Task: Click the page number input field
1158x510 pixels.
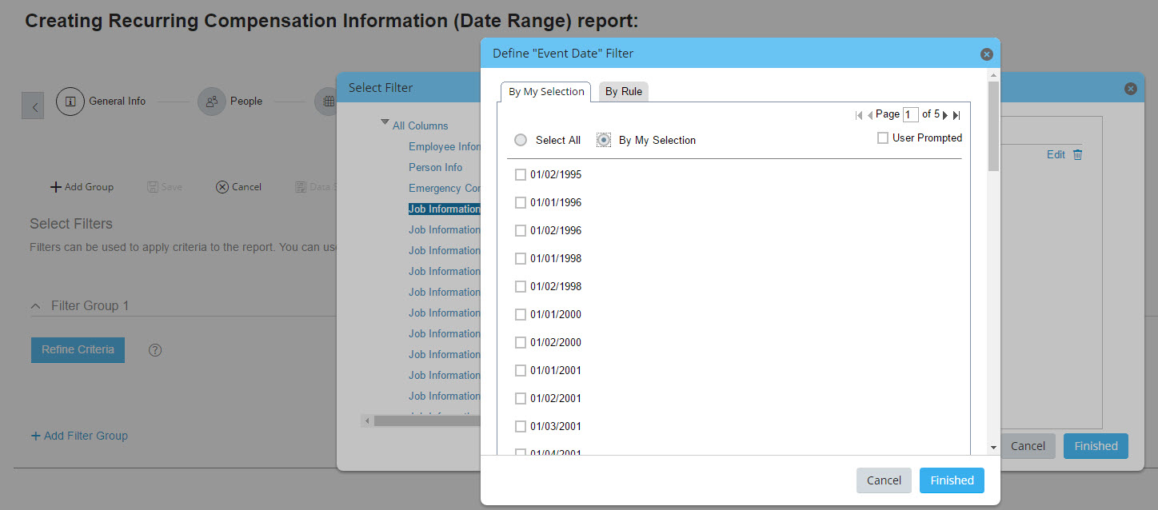Action: [x=910, y=115]
